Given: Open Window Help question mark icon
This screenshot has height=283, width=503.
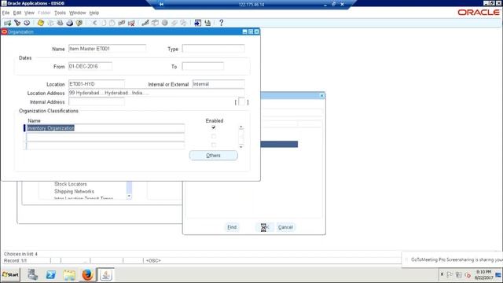Looking at the screenshot, I should point(221,23).
